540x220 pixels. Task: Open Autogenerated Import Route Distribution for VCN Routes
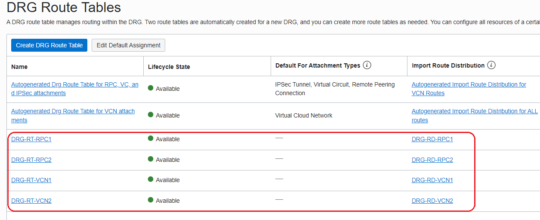[x=469, y=85]
